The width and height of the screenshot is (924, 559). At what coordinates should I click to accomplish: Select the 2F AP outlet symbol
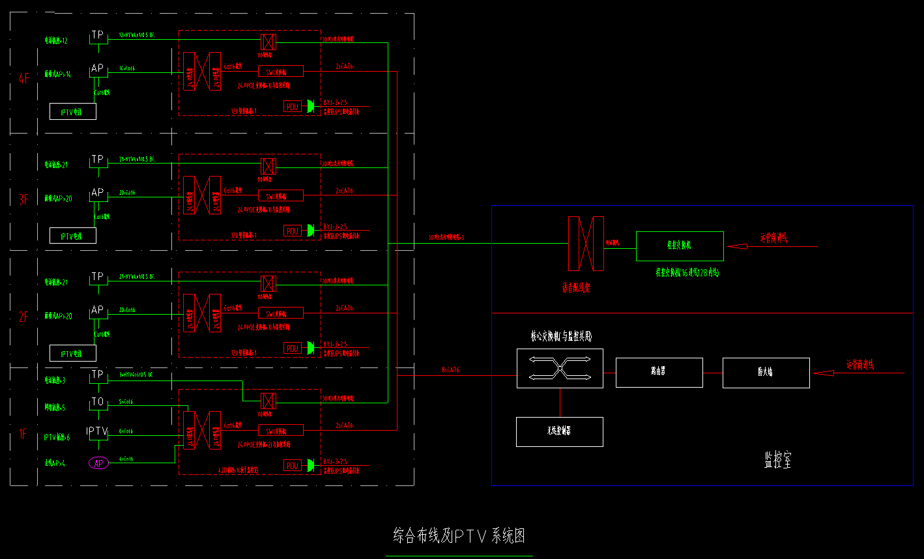(97, 312)
